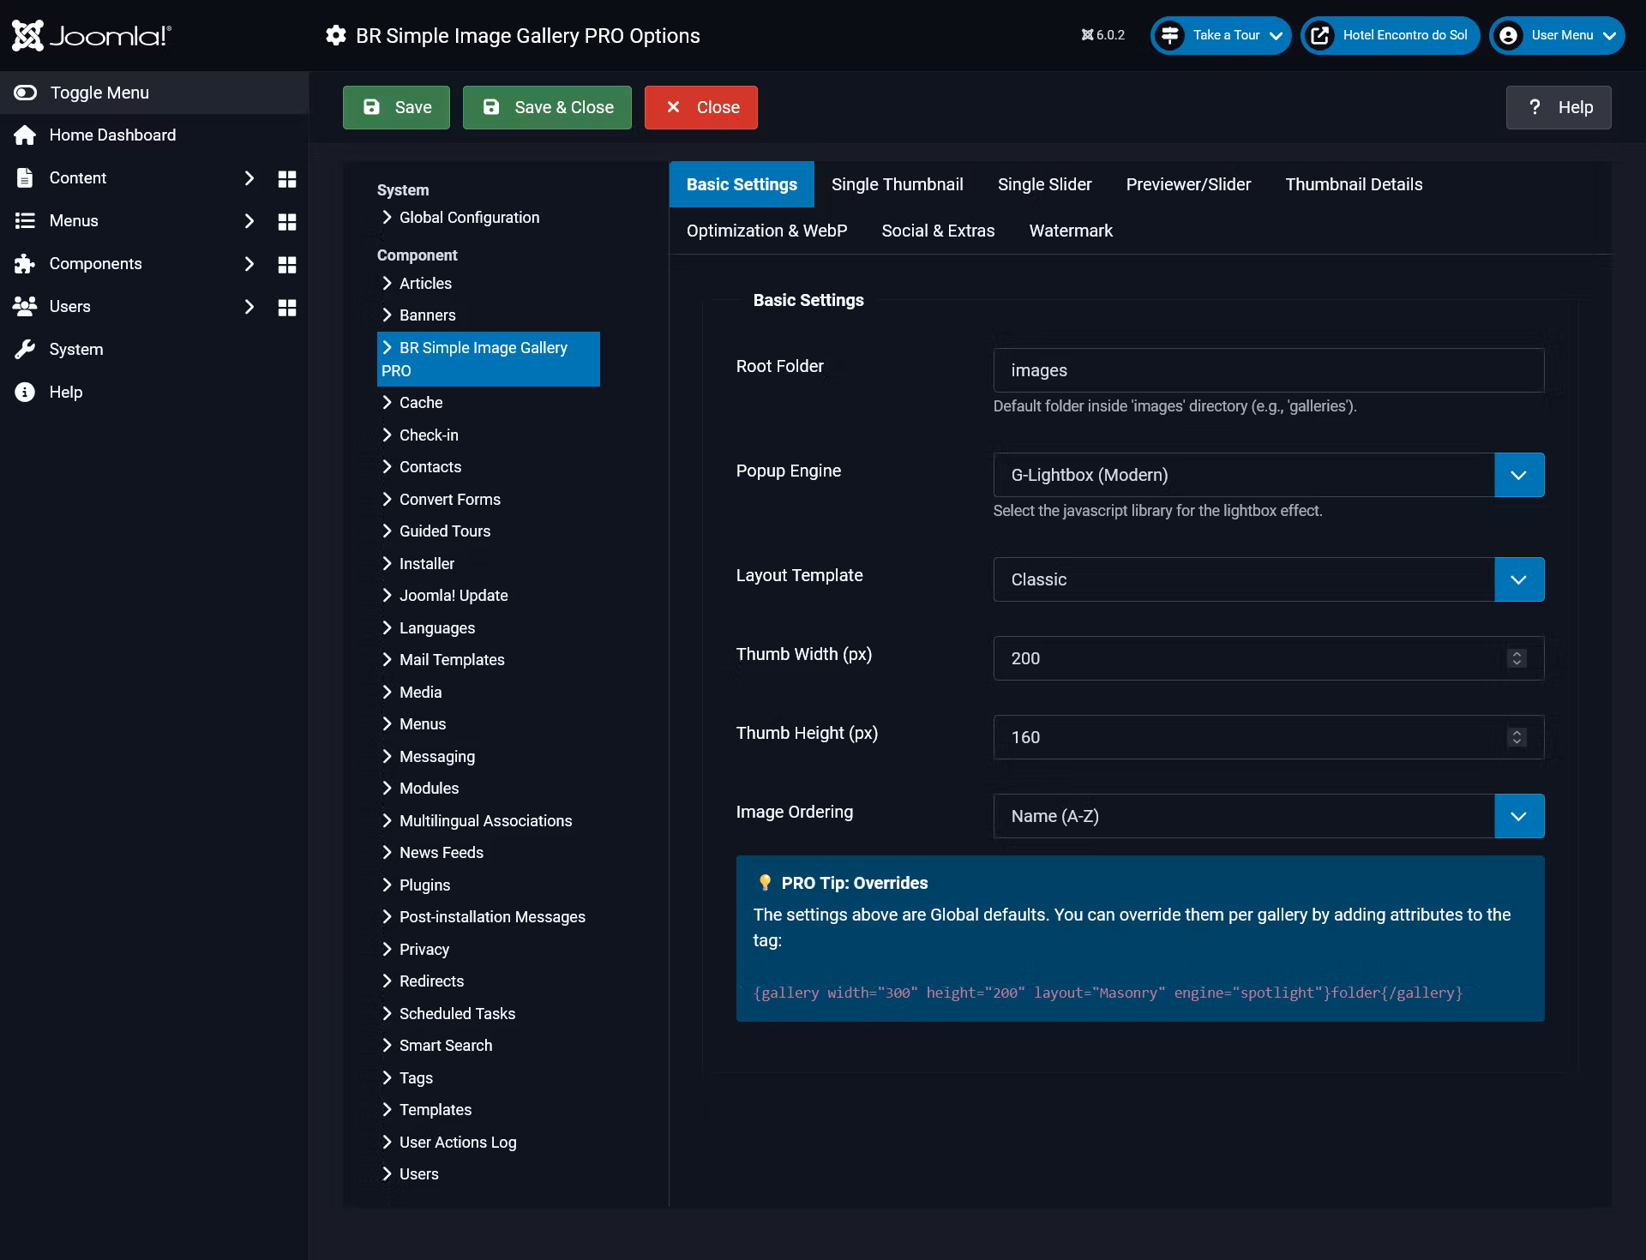Expand the Users sidebar chevron

(249, 307)
